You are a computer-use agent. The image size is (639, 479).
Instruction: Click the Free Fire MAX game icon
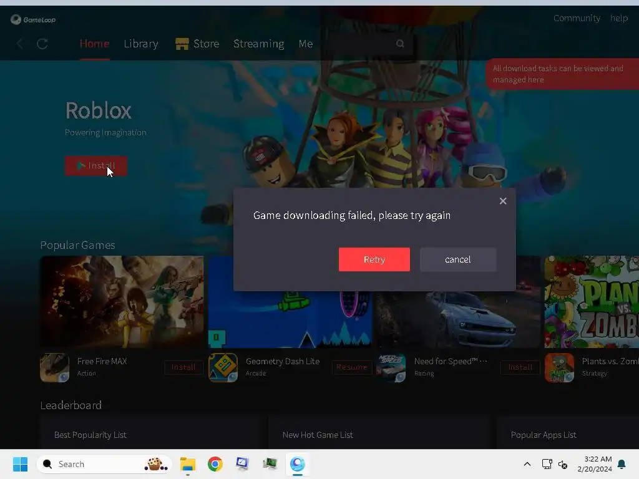(55, 367)
